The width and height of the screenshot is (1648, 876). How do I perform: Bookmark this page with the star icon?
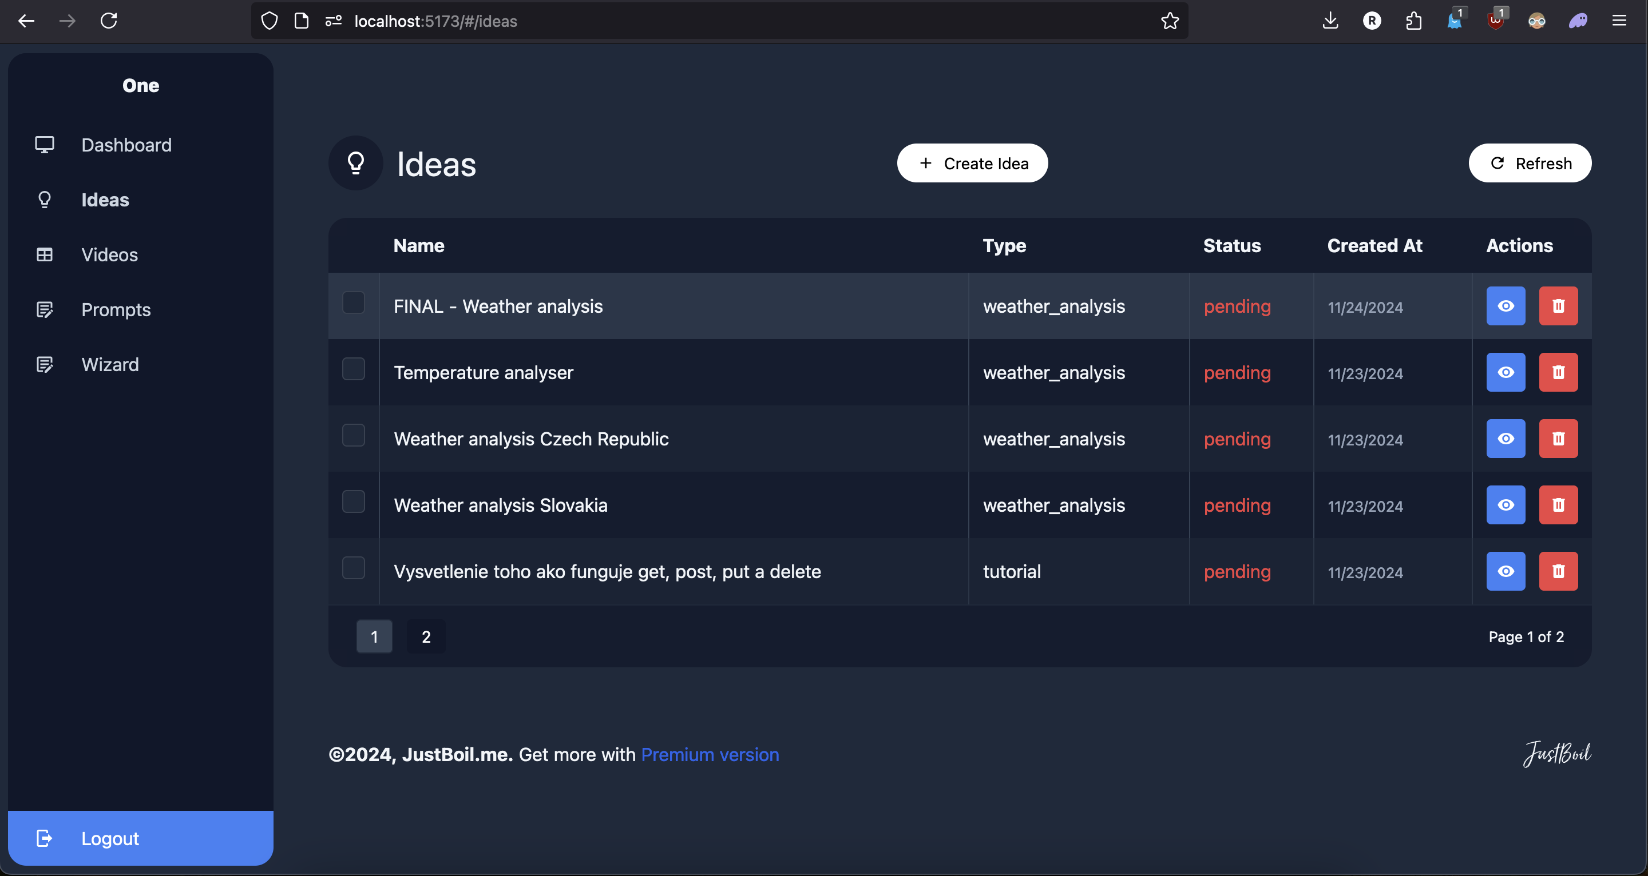click(x=1170, y=21)
